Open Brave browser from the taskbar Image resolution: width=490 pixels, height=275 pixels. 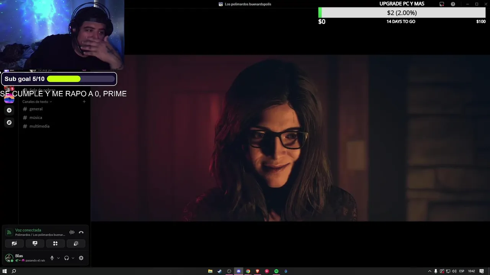point(257,271)
